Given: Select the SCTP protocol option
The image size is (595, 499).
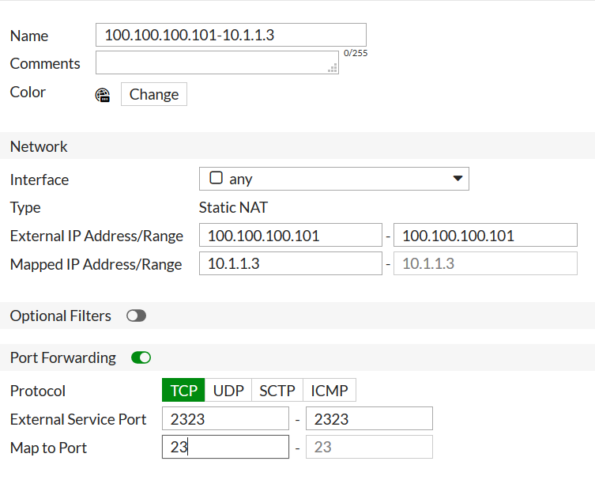Looking at the screenshot, I should [x=277, y=390].
